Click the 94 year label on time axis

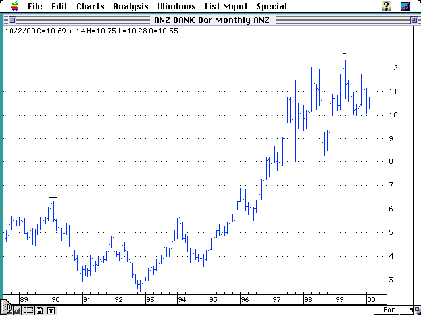click(182, 299)
